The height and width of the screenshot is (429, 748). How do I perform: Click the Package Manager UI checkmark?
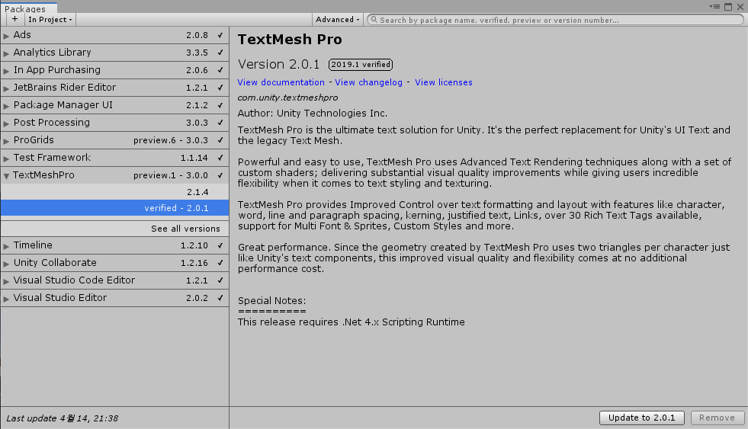tap(220, 105)
